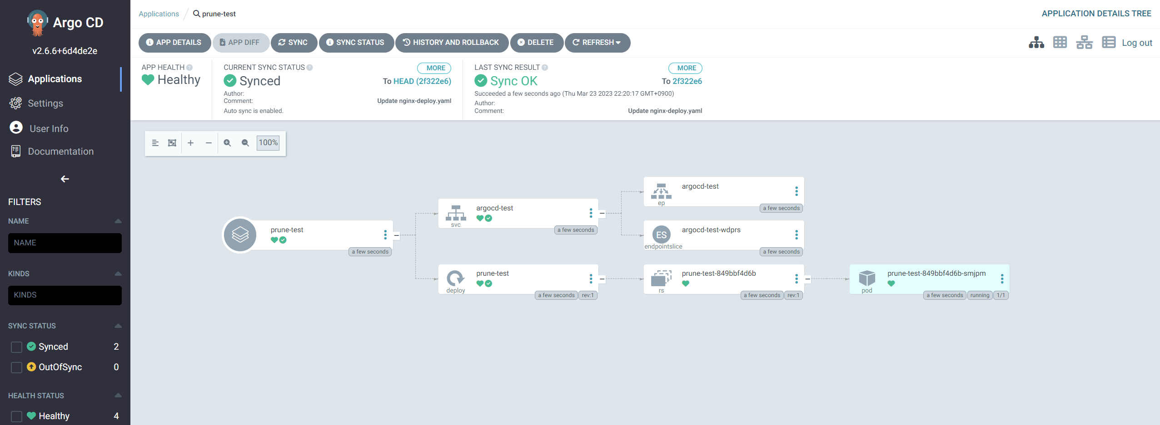Collapse the HEALTH STATUS filter section
Image resolution: width=1160 pixels, height=425 pixels.
pos(118,396)
